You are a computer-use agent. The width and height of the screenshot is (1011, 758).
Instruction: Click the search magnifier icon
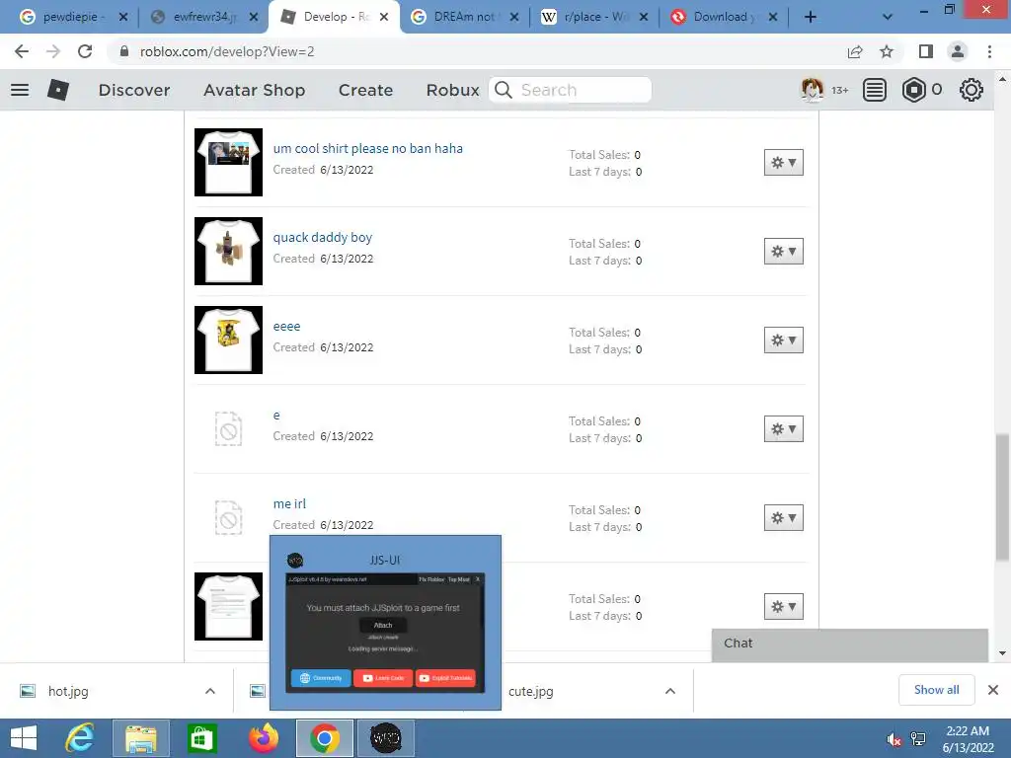504,90
